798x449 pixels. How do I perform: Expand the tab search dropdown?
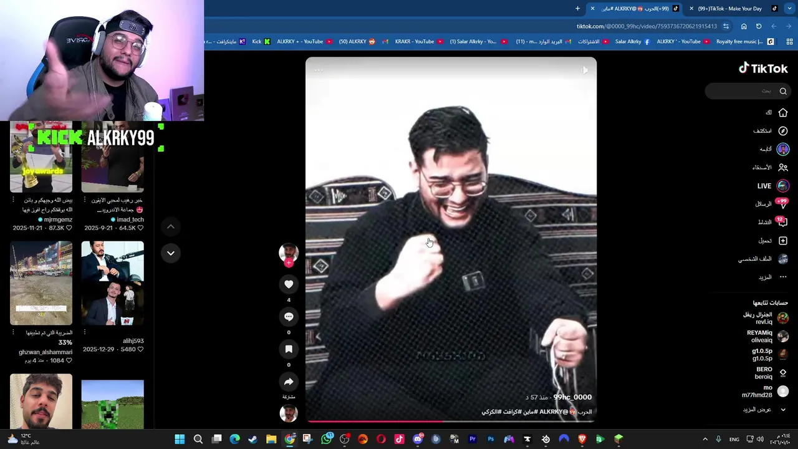point(790,9)
